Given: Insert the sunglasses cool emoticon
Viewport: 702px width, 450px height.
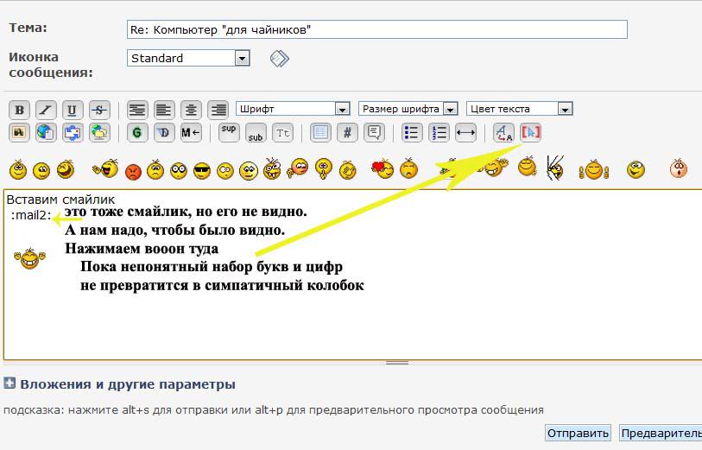Looking at the screenshot, I should 202,171.
